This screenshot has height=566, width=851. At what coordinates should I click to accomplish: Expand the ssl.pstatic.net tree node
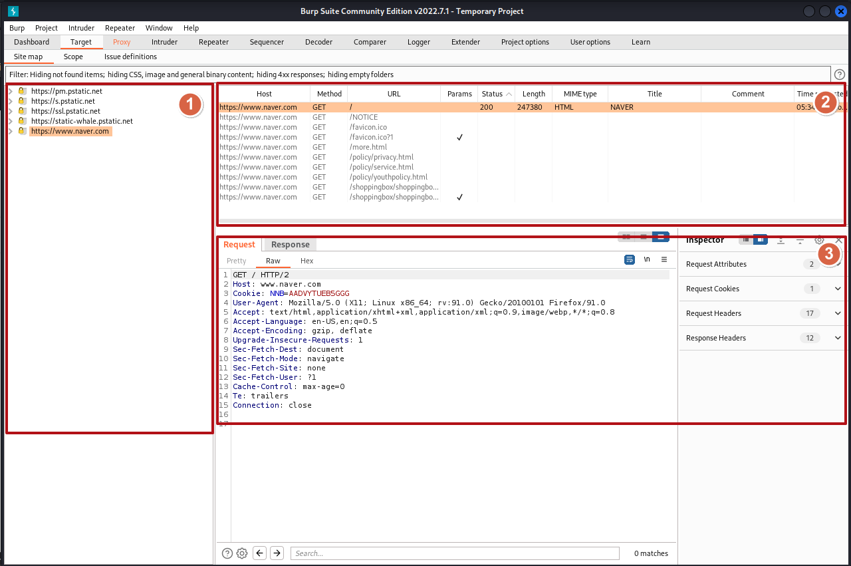tap(11, 111)
